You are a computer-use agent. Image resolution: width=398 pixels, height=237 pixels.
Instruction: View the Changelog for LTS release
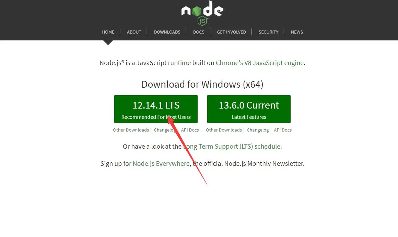coord(165,130)
